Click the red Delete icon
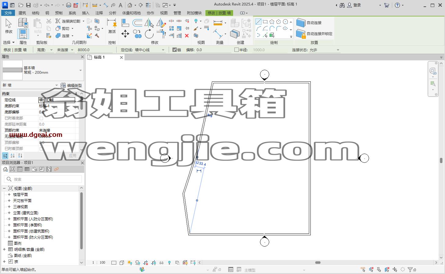This screenshot has height=274, width=445. (187, 36)
